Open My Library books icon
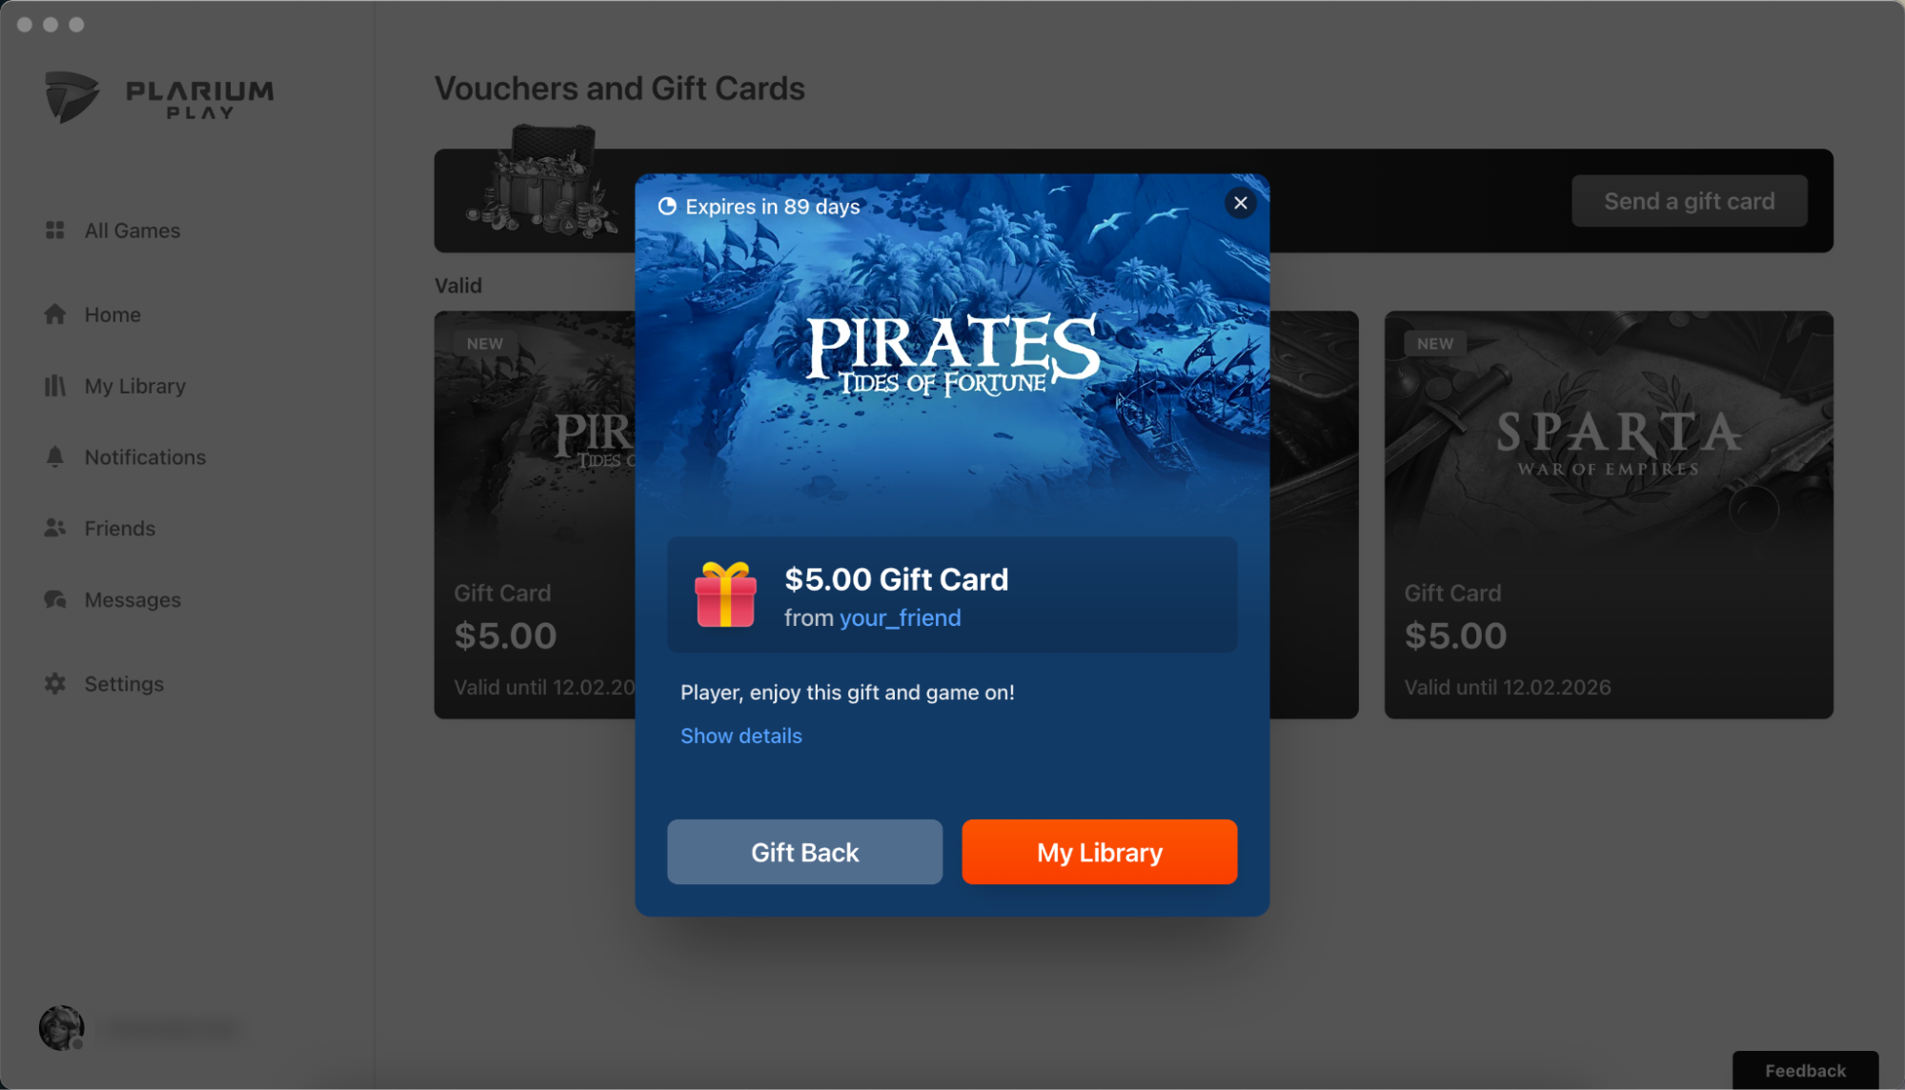Viewport: 1905px width, 1090px height. 55,386
